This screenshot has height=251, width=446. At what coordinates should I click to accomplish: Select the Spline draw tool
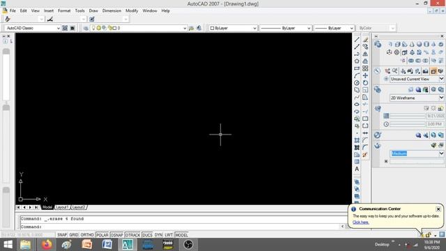(x=357, y=98)
